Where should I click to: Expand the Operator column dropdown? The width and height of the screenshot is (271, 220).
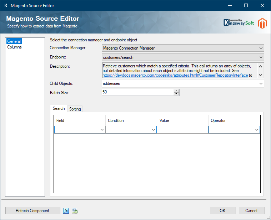click(x=256, y=130)
